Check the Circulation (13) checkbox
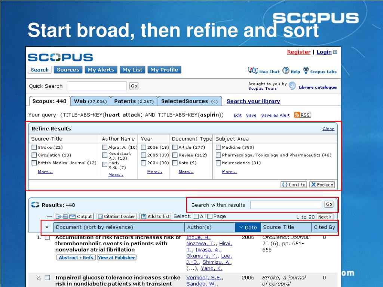The image size is (383, 287). point(34,155)
